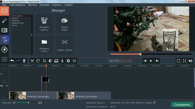Screen dimensions: 195x109
Task: Click the green Сохранить button
Action: (x=182, y=105)
